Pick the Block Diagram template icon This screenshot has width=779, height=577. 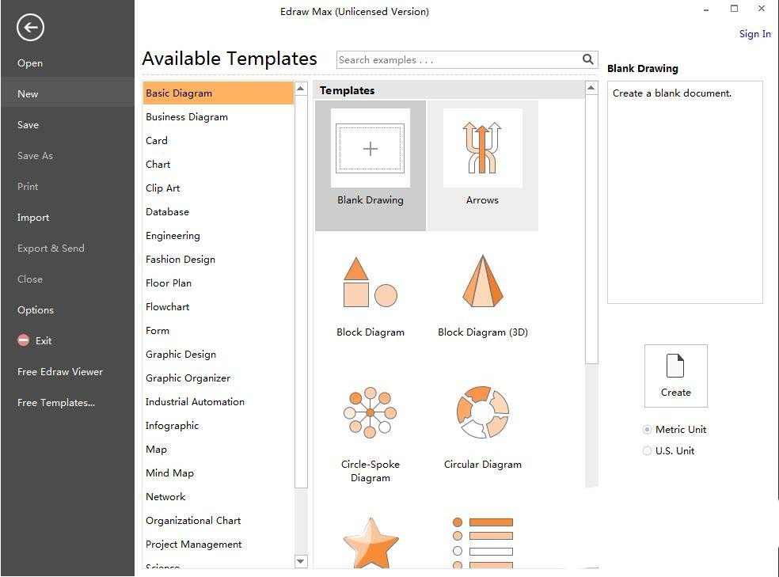click(370, 282)
